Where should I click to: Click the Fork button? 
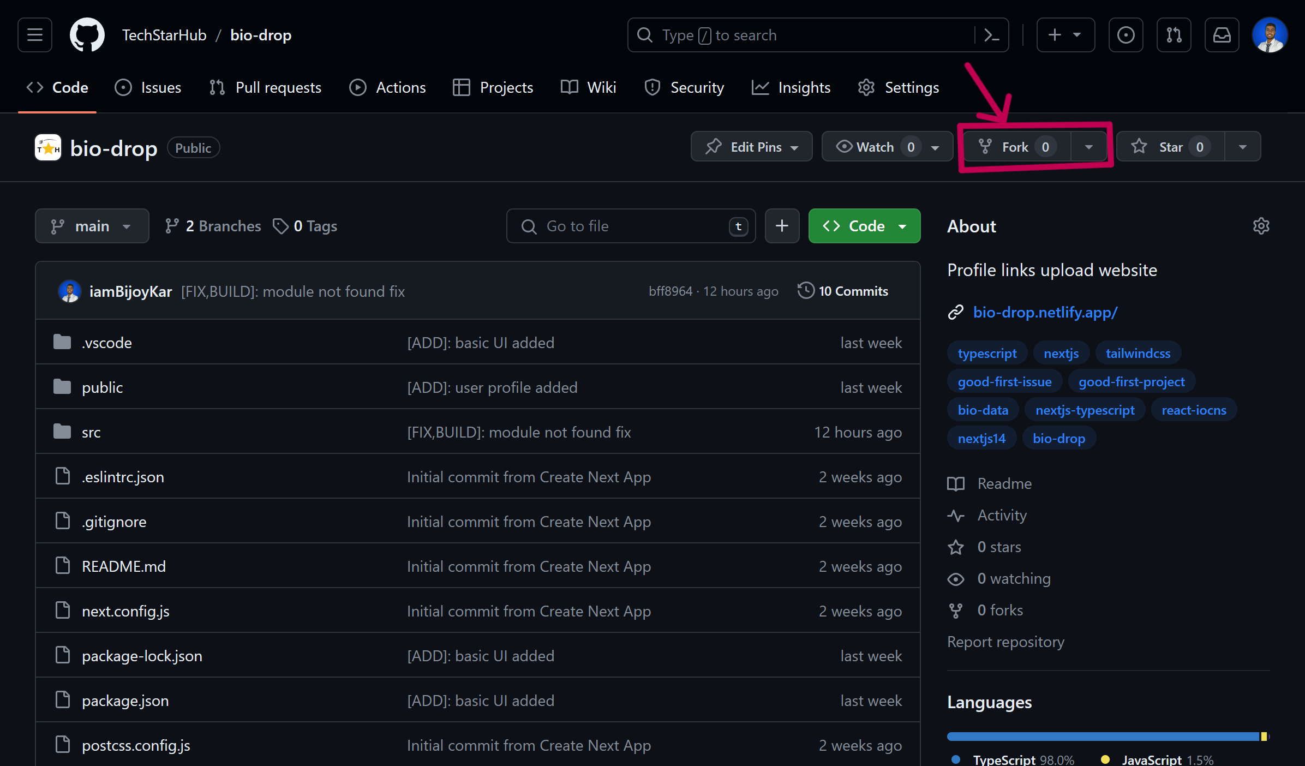point(1017,147)
